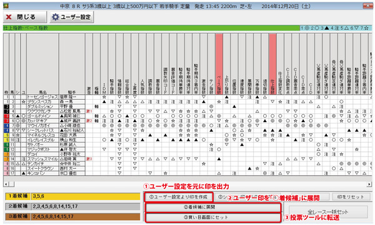Screen dimensions: 375x225
Task: Click the yellow 1着候補 label
Action: click(x=18, y=196)
